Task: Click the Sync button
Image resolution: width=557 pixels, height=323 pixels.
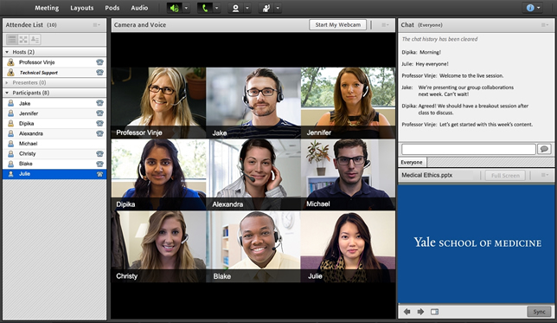Action: click(x=539, y=312)
